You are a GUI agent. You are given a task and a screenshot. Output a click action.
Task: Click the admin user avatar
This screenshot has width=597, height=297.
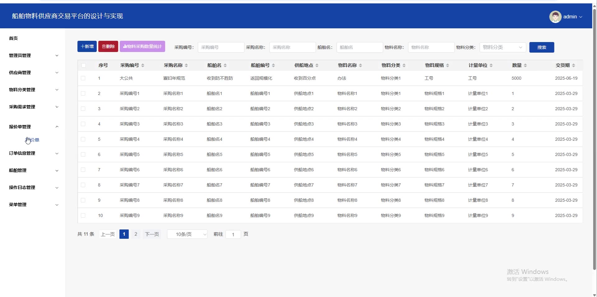(x=555, y=17)
